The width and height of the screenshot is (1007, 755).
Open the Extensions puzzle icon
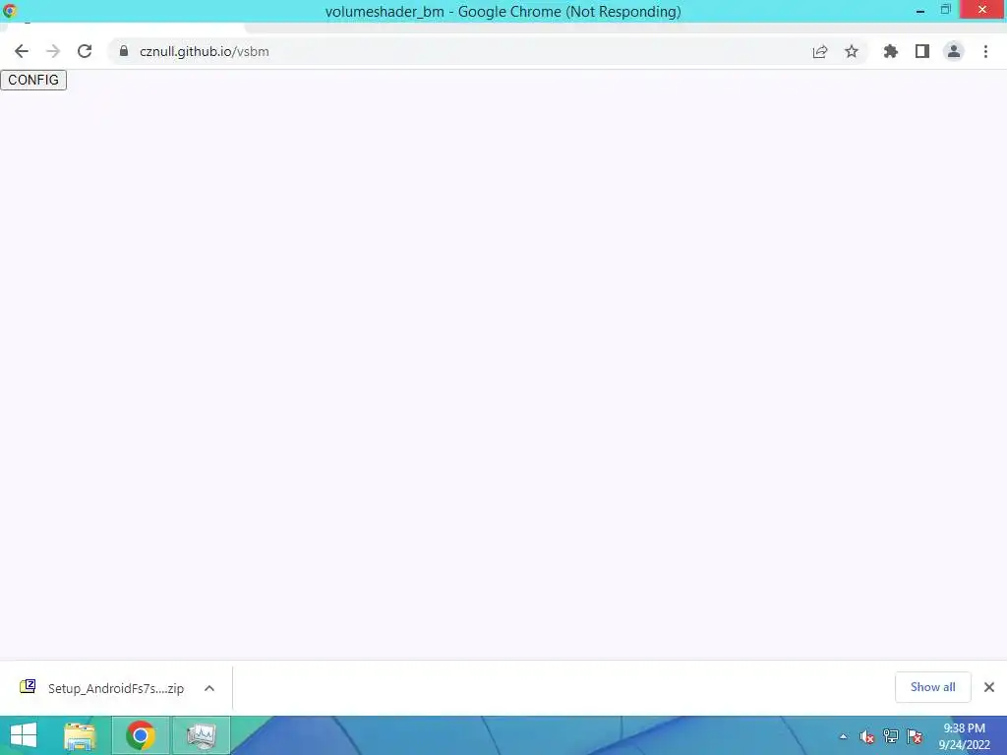(x=891, y=51)
